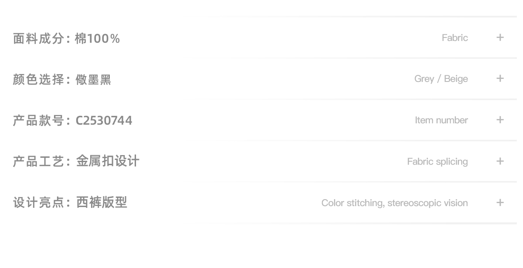Click the C2530744 product code
Image resolution: width=523 pixels, height=268 pixels.
coord(104,121)
